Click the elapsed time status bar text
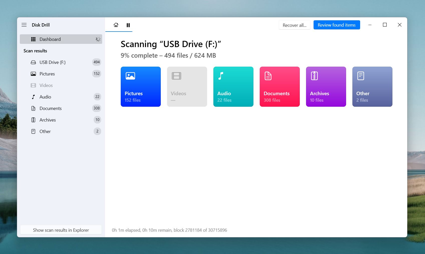Image resolution: width=425 pixels, height=254 pixels. (169, 230)
